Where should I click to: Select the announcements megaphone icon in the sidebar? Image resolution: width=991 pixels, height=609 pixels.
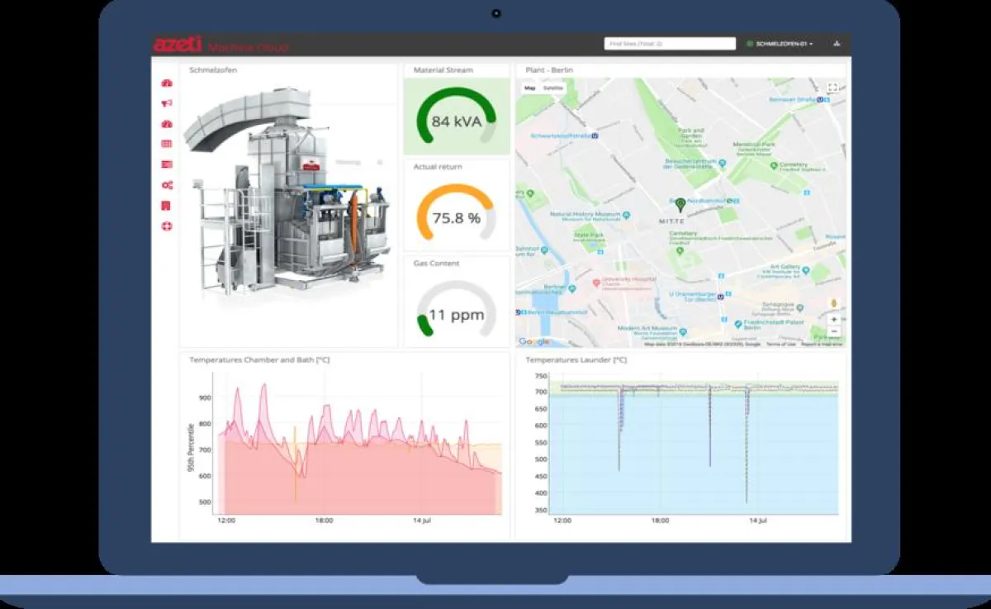click(x=167, y=102)
